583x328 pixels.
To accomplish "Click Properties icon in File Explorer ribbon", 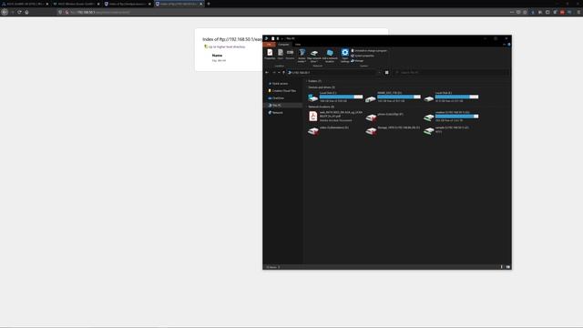I will tap(270, 53).
